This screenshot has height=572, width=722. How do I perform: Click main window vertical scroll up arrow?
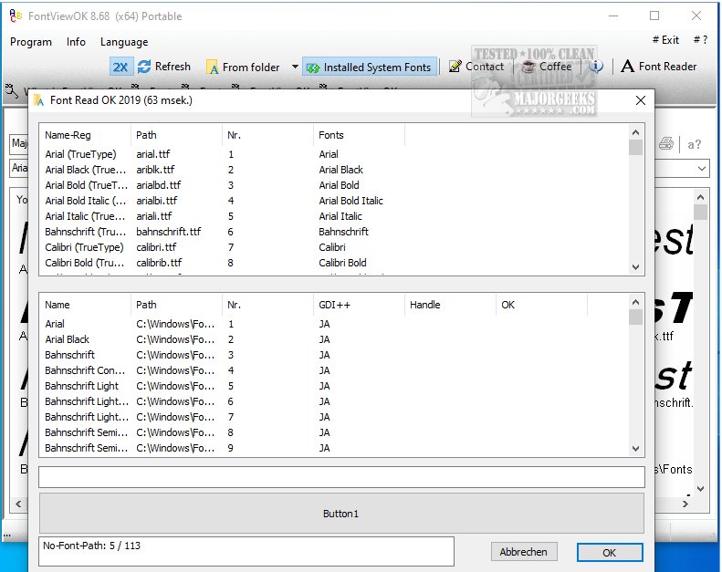click(x=700, y=197)
